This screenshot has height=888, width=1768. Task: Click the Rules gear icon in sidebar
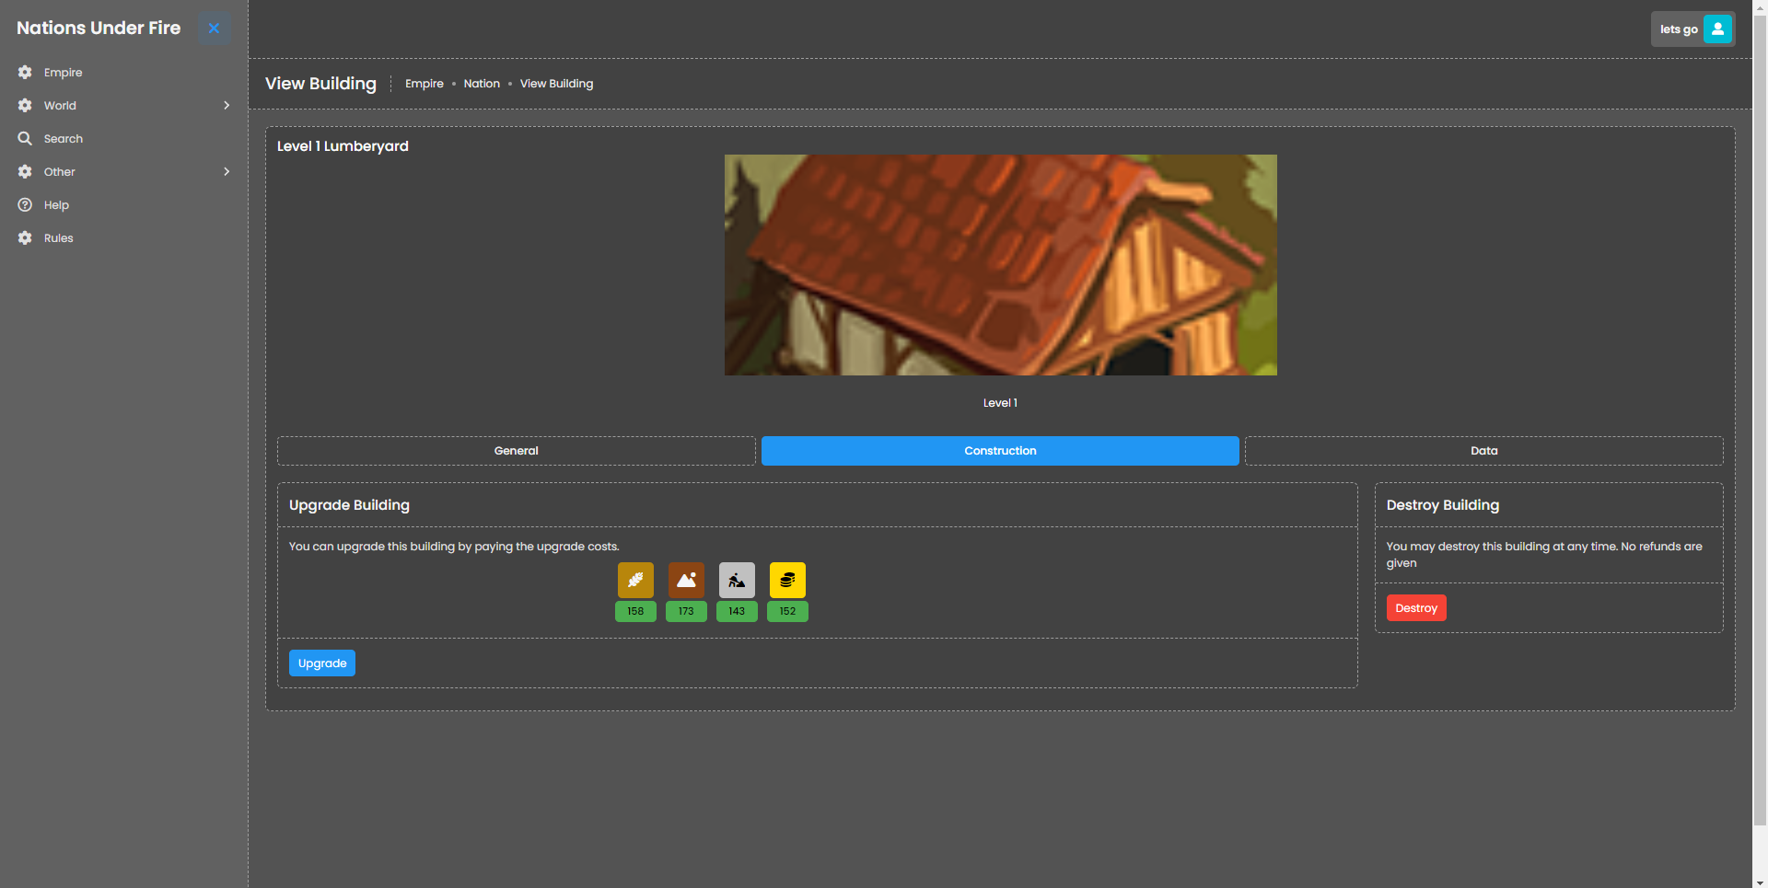click(25, 237)
